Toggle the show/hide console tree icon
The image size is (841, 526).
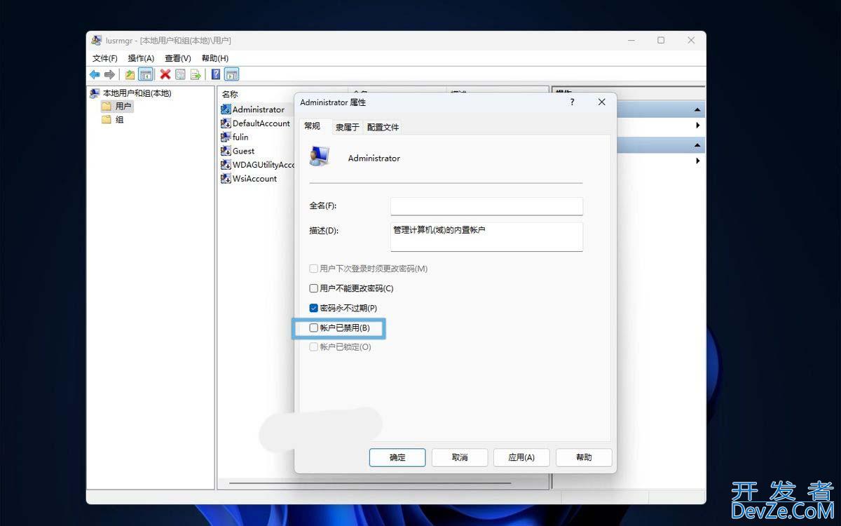coord(145,74)
